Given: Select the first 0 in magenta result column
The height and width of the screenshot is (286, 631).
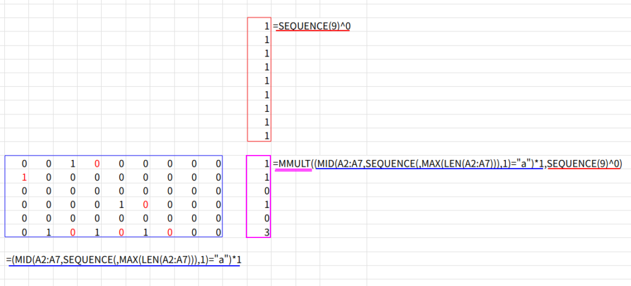Looking at the screenshot, I should tap(266, 191).
